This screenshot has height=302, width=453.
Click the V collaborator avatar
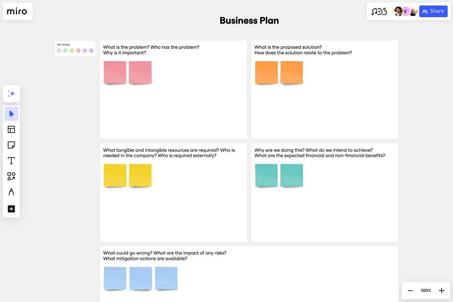click(x=405, y=11)
